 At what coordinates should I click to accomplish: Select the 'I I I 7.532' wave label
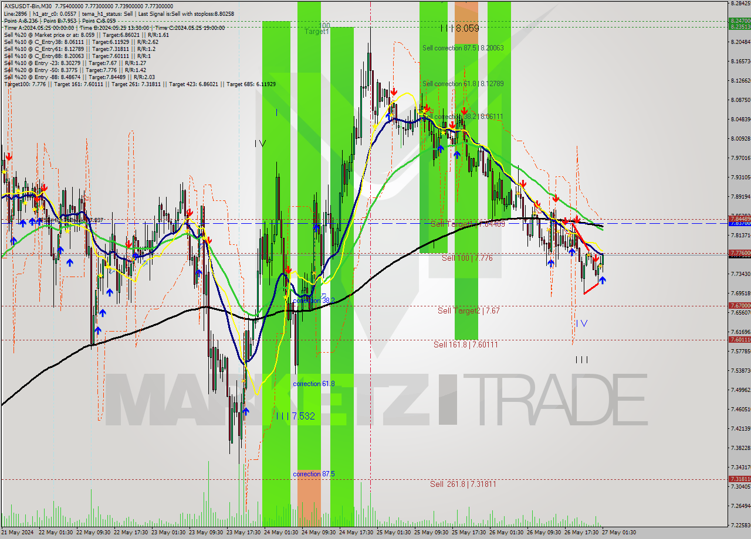pyautogui.click(x=296, y=416)
